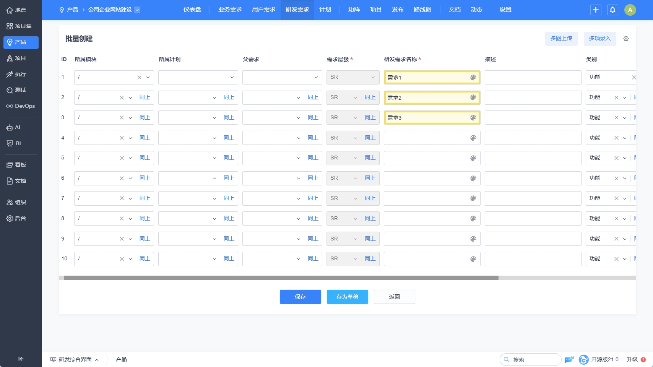Viewport: 653px width, 367px height.
Task: Select 产品 in the left sidebar
Action: pyautogui.click(x=21, y=42)
